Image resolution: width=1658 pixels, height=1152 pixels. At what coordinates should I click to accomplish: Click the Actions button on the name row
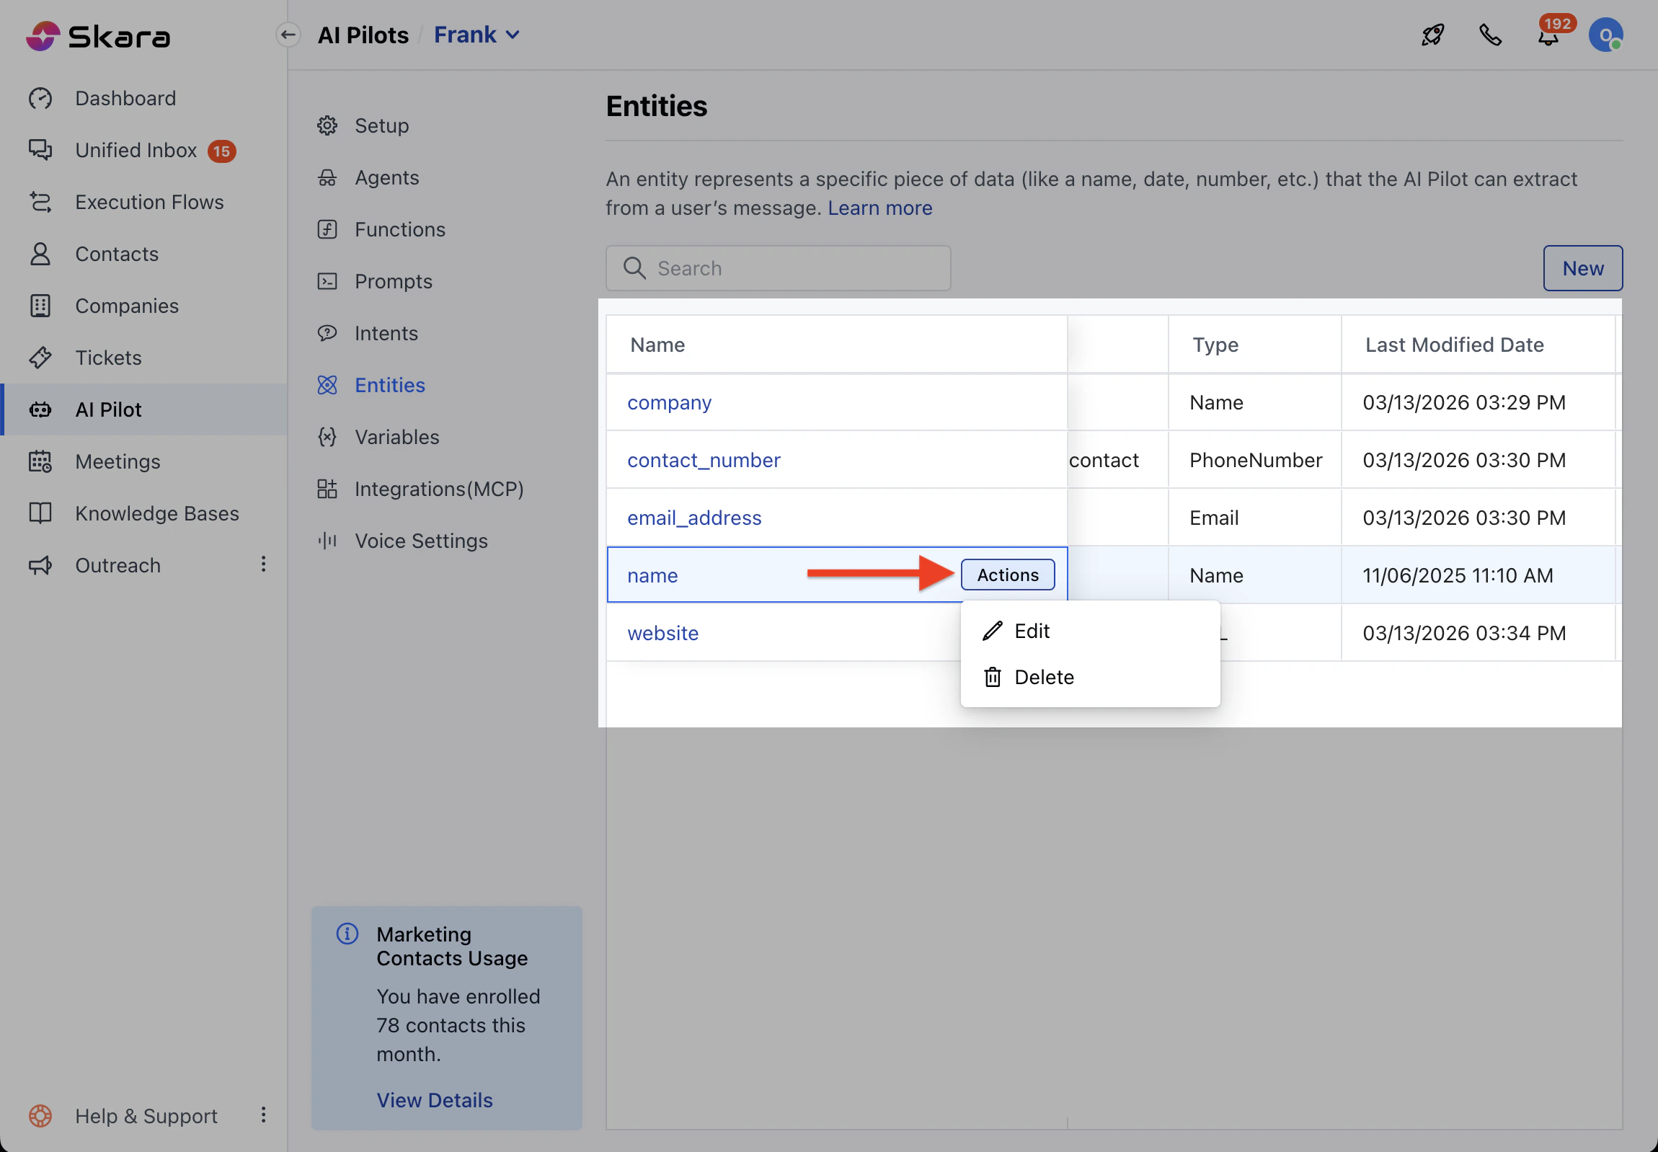pyautogui.click(x=1008, y=575)
